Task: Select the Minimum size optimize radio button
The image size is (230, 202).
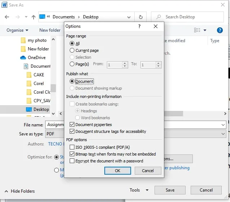Action: [56, 170]
